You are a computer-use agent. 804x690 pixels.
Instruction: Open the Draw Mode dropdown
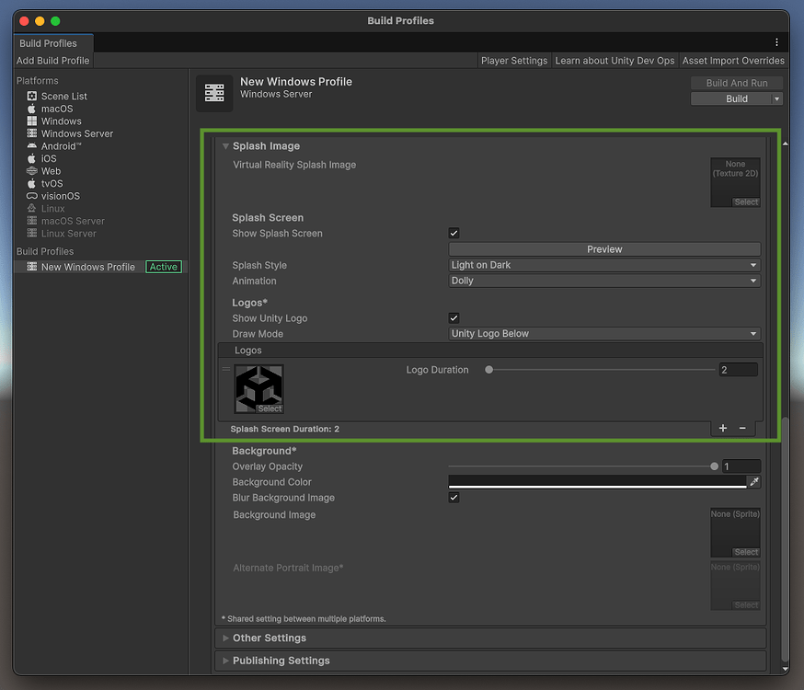pyautogui.click(x=604, y=333)
